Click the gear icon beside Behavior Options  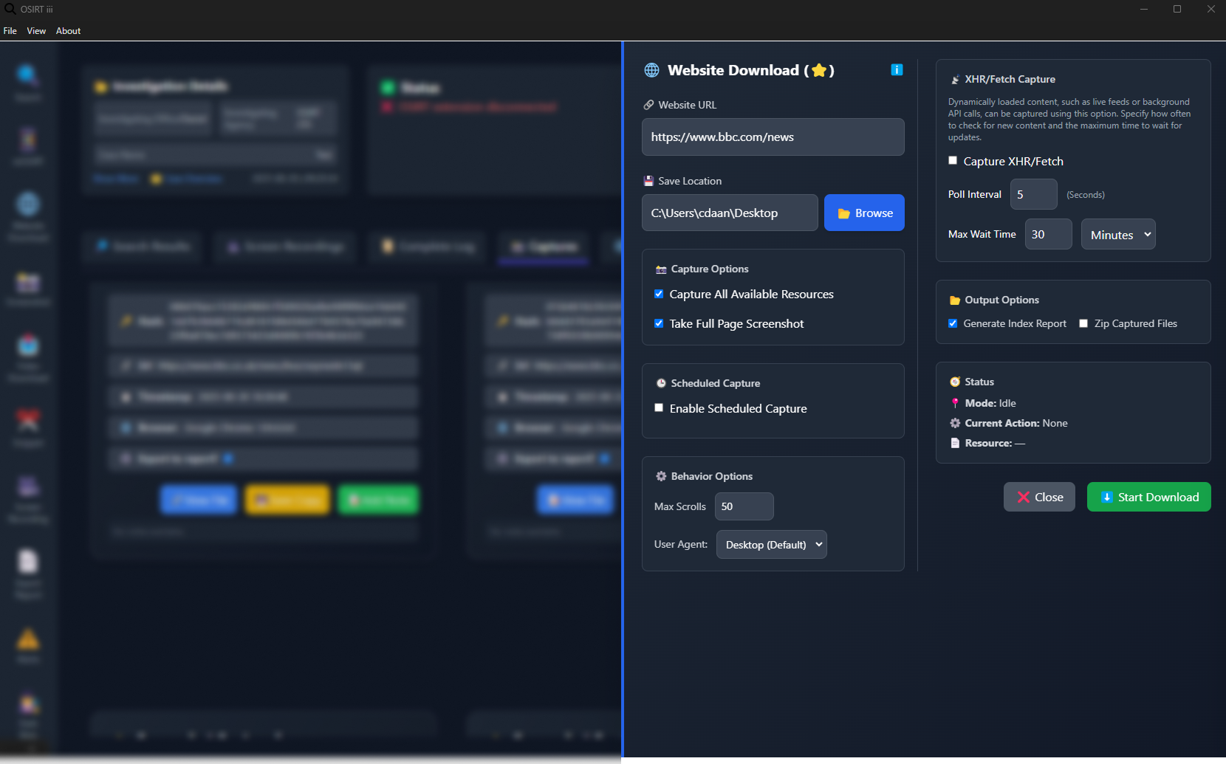click(x=661, y=476)
